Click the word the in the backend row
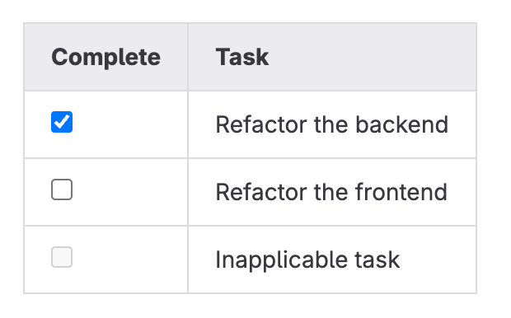 (x=331, y=124)
